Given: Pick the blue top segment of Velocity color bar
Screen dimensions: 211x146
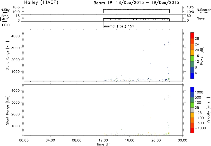Looking at the screenshot, I should [x=192, y=90].
